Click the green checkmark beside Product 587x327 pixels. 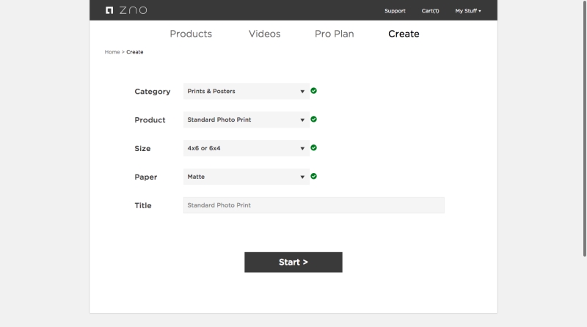(314, 119)
